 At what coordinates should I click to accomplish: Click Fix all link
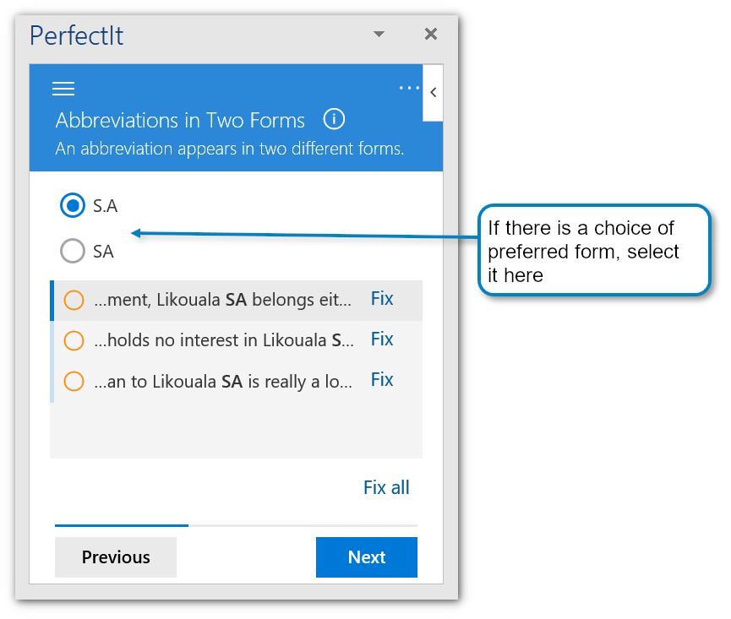pos(386,487)
